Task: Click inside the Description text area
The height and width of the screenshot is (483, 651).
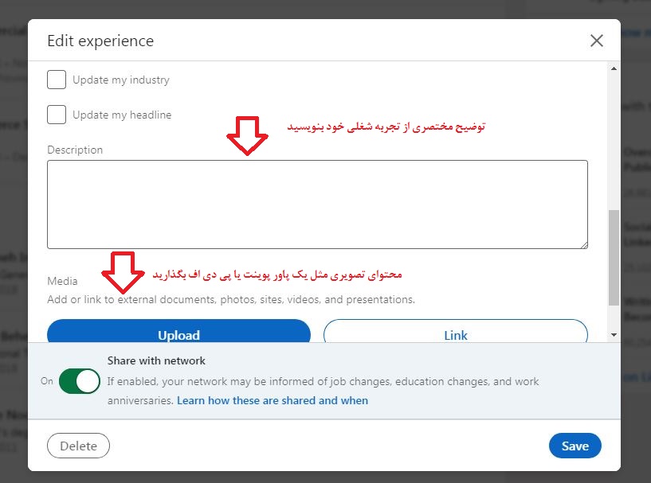Action: (x=317, y=203)
